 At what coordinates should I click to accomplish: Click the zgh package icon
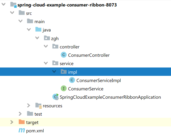point(47,38)
